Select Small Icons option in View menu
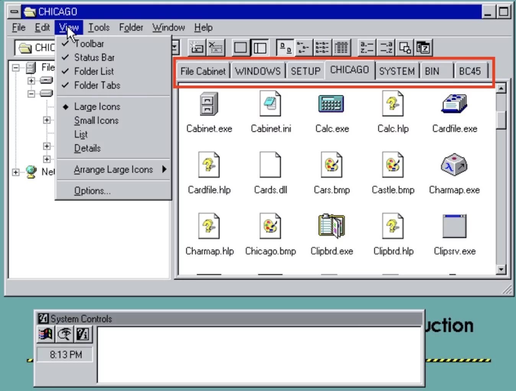516x391 pixels. 113,120
